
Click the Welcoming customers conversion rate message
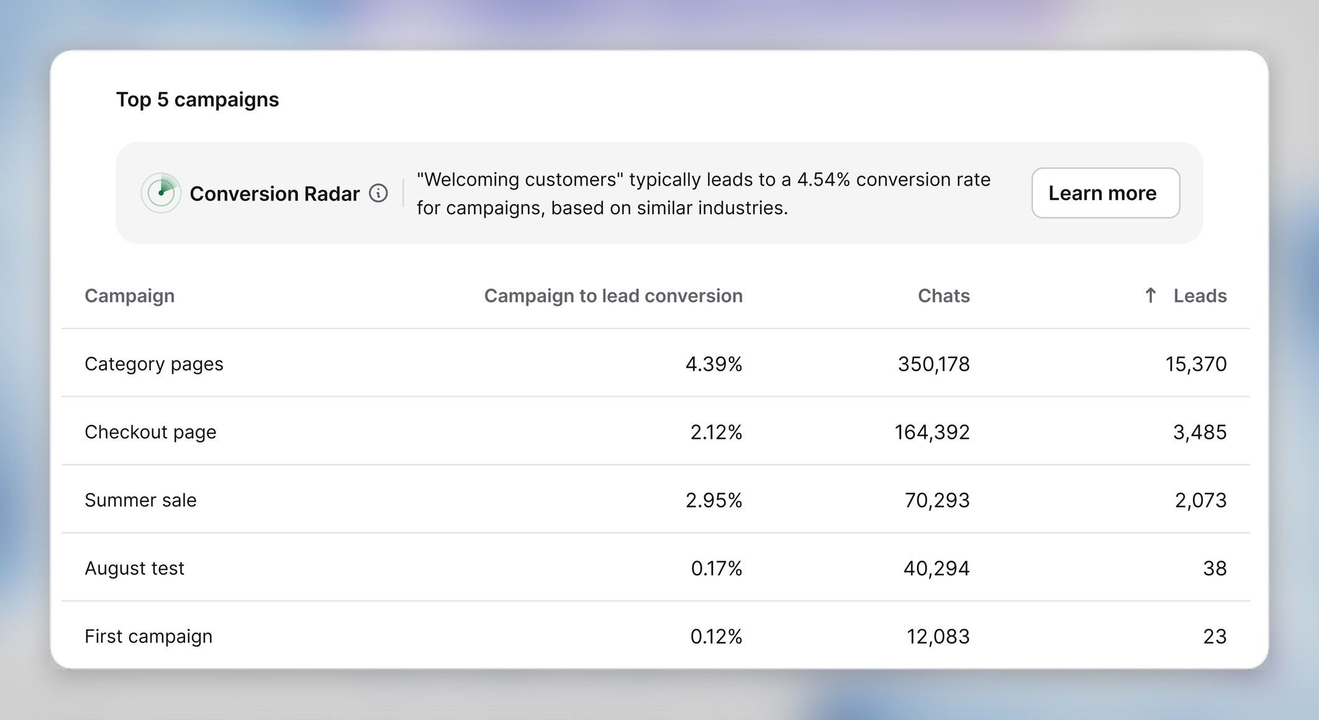click(704, 194)
